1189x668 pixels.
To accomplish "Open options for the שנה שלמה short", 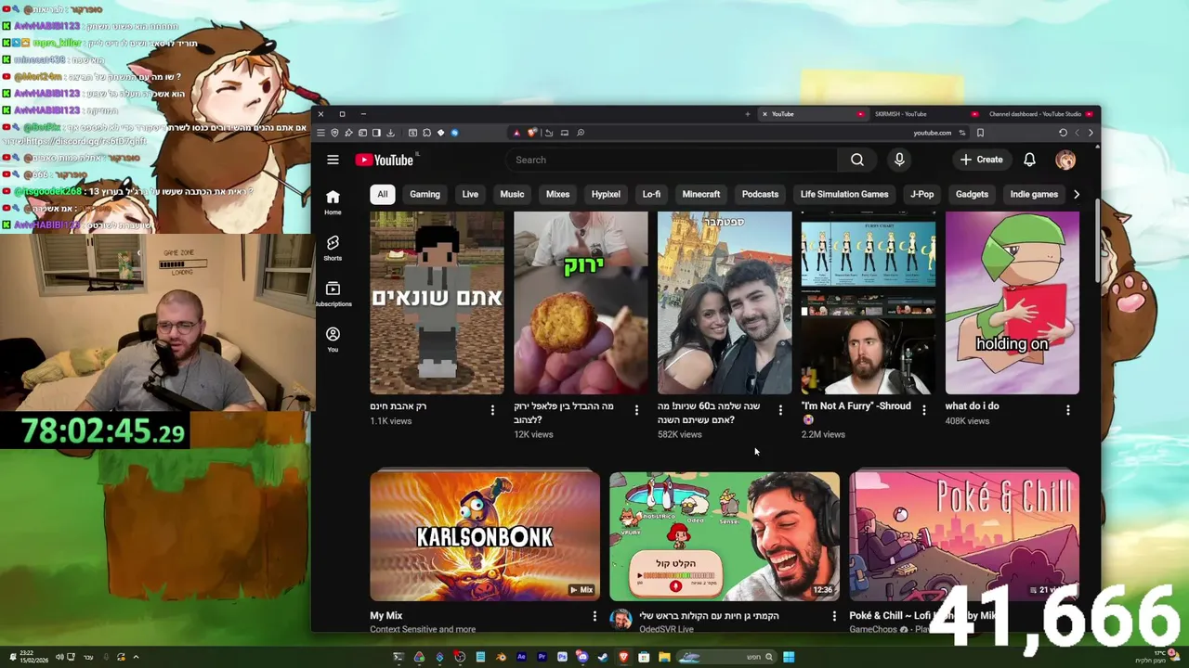I will [780, 410].
